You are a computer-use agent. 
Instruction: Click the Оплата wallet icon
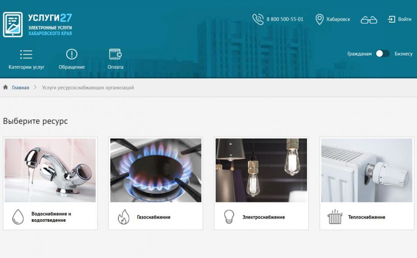tap(115, 54)
